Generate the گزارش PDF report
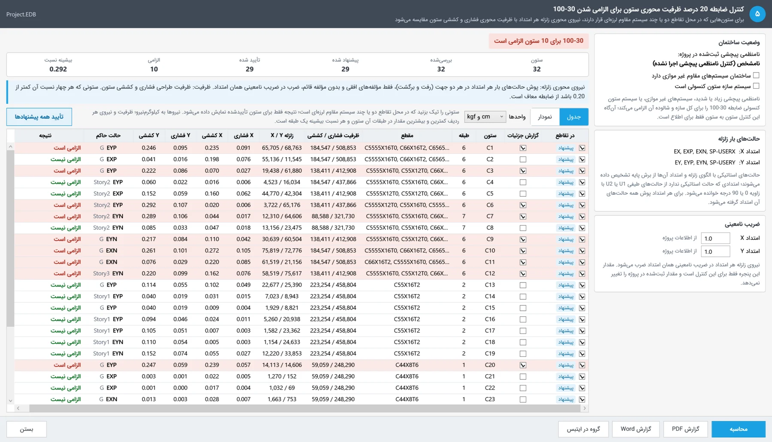The width and height of the screenshot is (772, 442). point(685,429)
